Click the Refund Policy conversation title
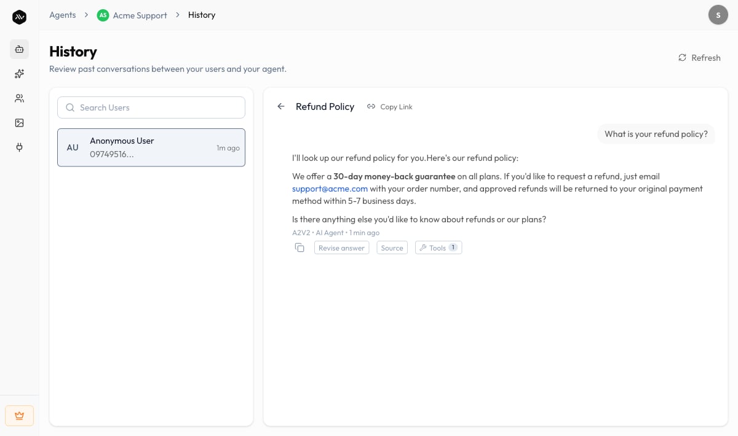738x436 pixels. [x=325, y=107]
